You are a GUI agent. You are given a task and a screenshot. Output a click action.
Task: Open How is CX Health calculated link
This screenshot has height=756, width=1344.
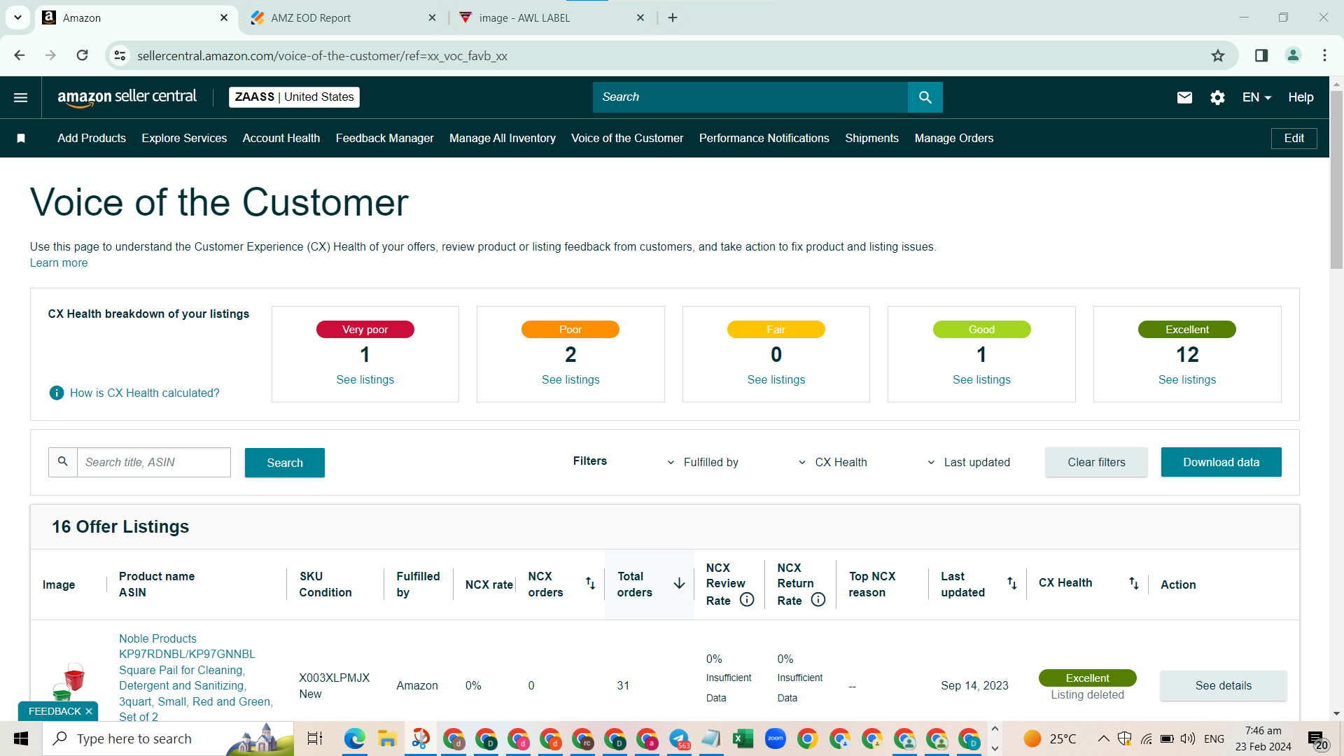144,393
